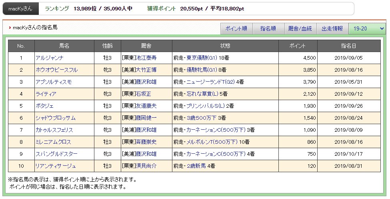Open trainer 藤沢和雄 in スパングルドスター row

(x=146, y=154)
